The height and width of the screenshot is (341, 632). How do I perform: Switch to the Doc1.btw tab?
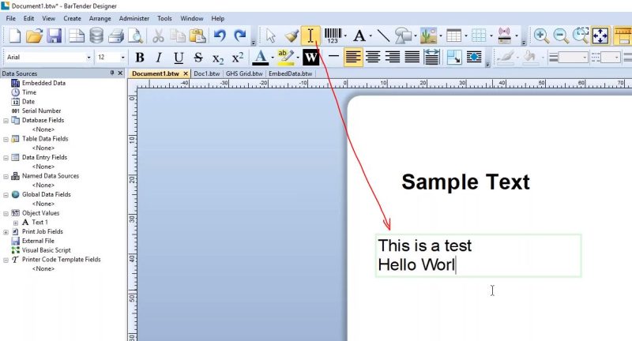click(x=207, y=73)
